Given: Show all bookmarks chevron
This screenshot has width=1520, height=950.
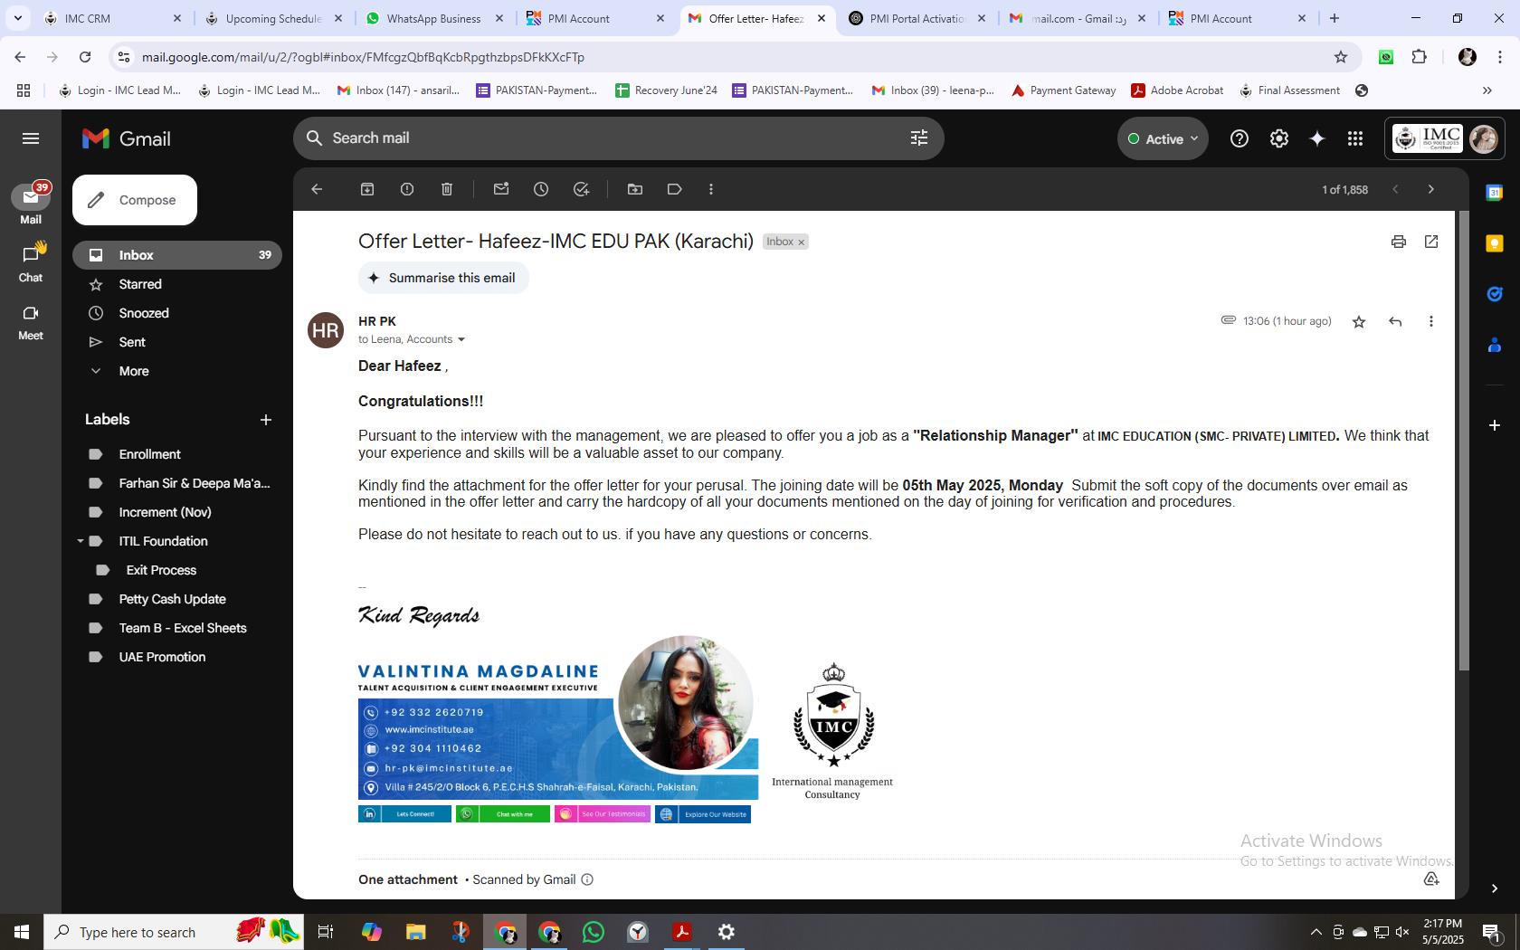Looking at the screenshot, I should click(x=1487, y=90).
